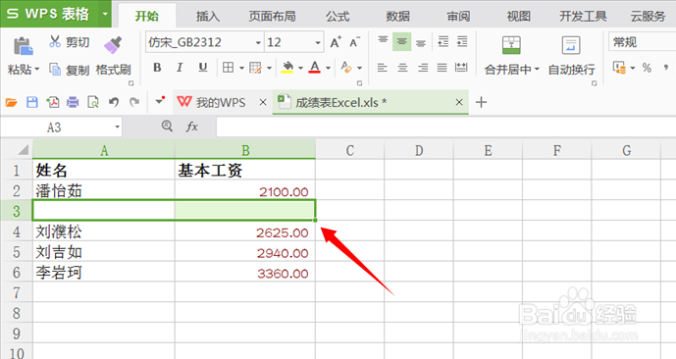The height and width of the screenshot is (359, 676).
Task: Export to PDF icon in quick toolbar
Action: tap(53, 102)
